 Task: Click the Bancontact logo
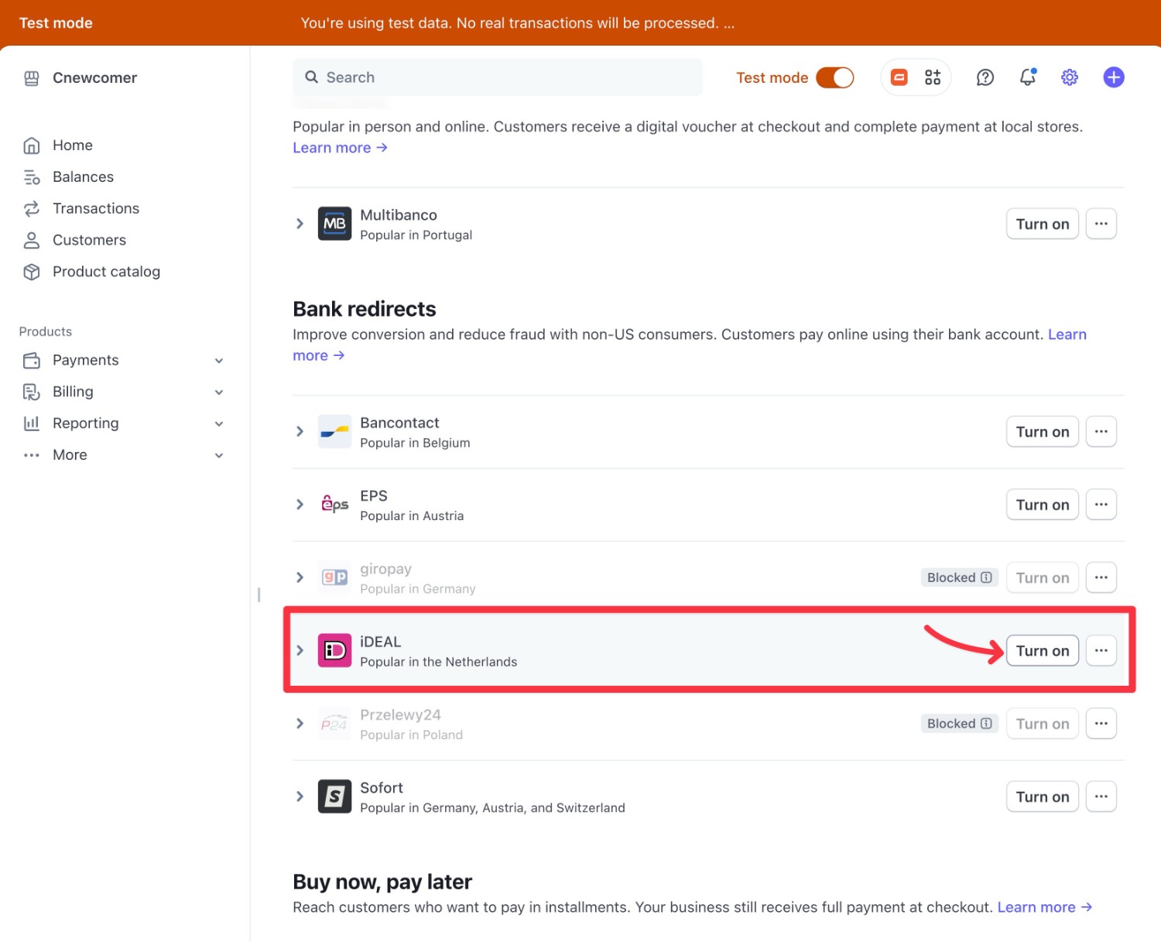(334, 431)
